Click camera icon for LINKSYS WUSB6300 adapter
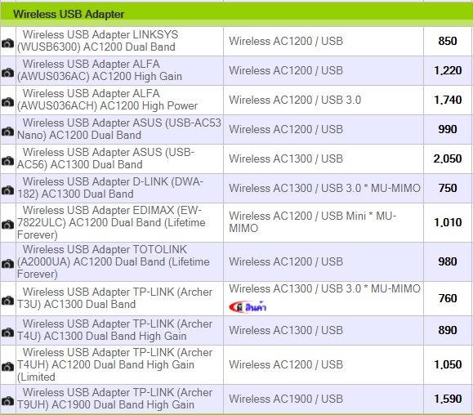This screenshot has width=473, height=415. (8, 43)
